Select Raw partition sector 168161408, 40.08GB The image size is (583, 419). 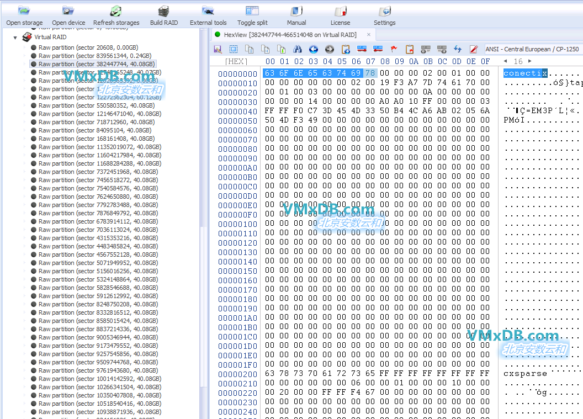click(97, 139)
